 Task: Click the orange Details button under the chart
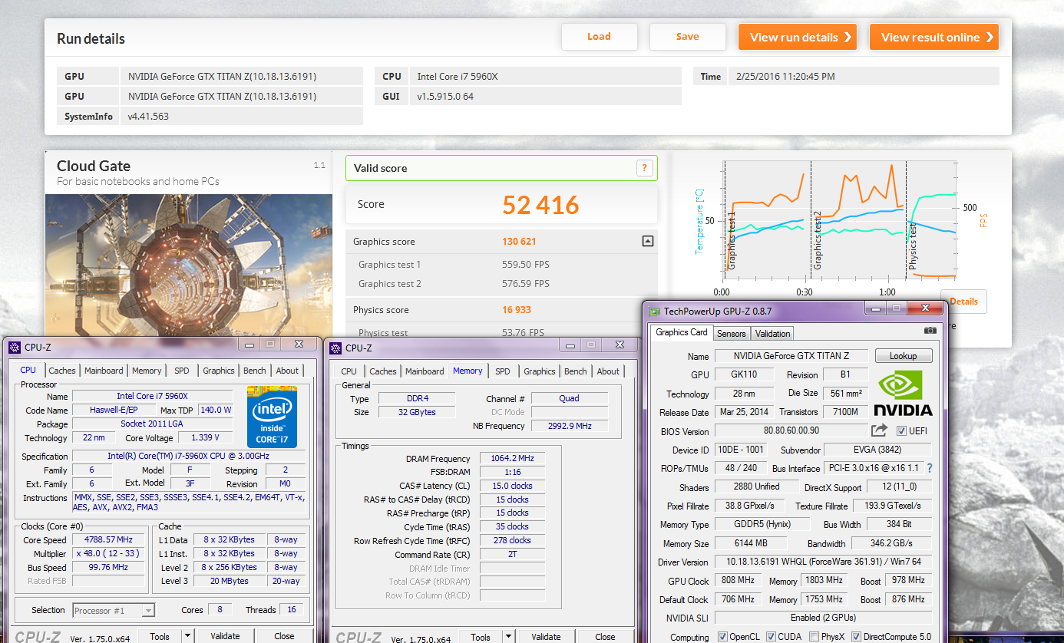pos(963,302)
